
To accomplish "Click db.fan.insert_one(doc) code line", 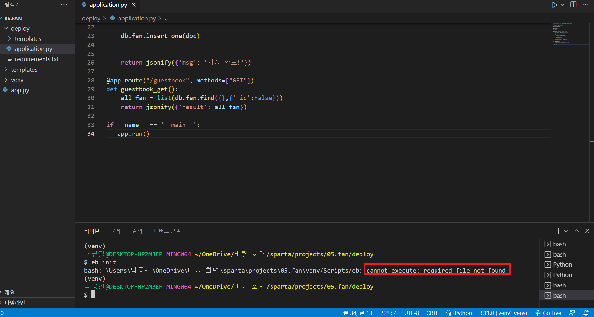I will pyautogui.click(x=160, y=36).
